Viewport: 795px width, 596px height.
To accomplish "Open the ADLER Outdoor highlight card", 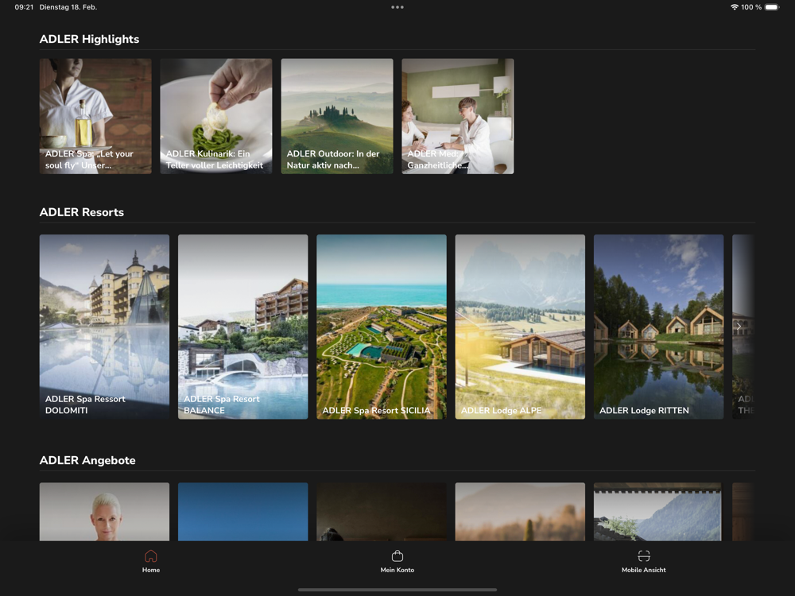I will click(x=337, y=116).
